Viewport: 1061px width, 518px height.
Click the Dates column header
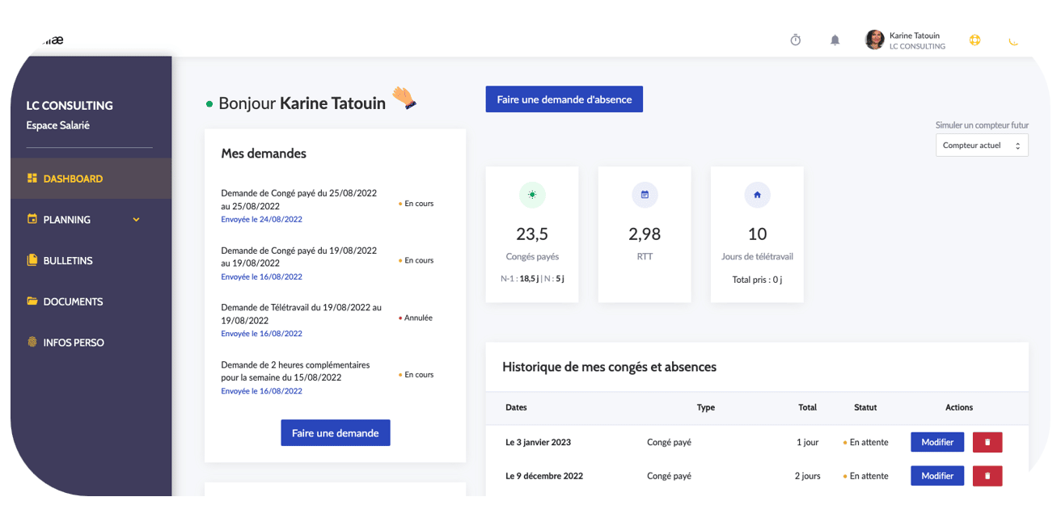click(516, 407)
